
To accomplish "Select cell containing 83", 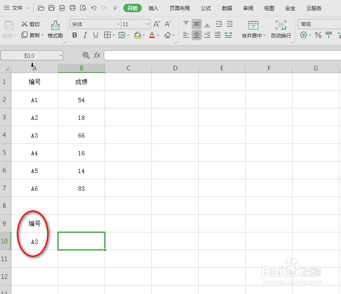I will click(x=81, y=189).
